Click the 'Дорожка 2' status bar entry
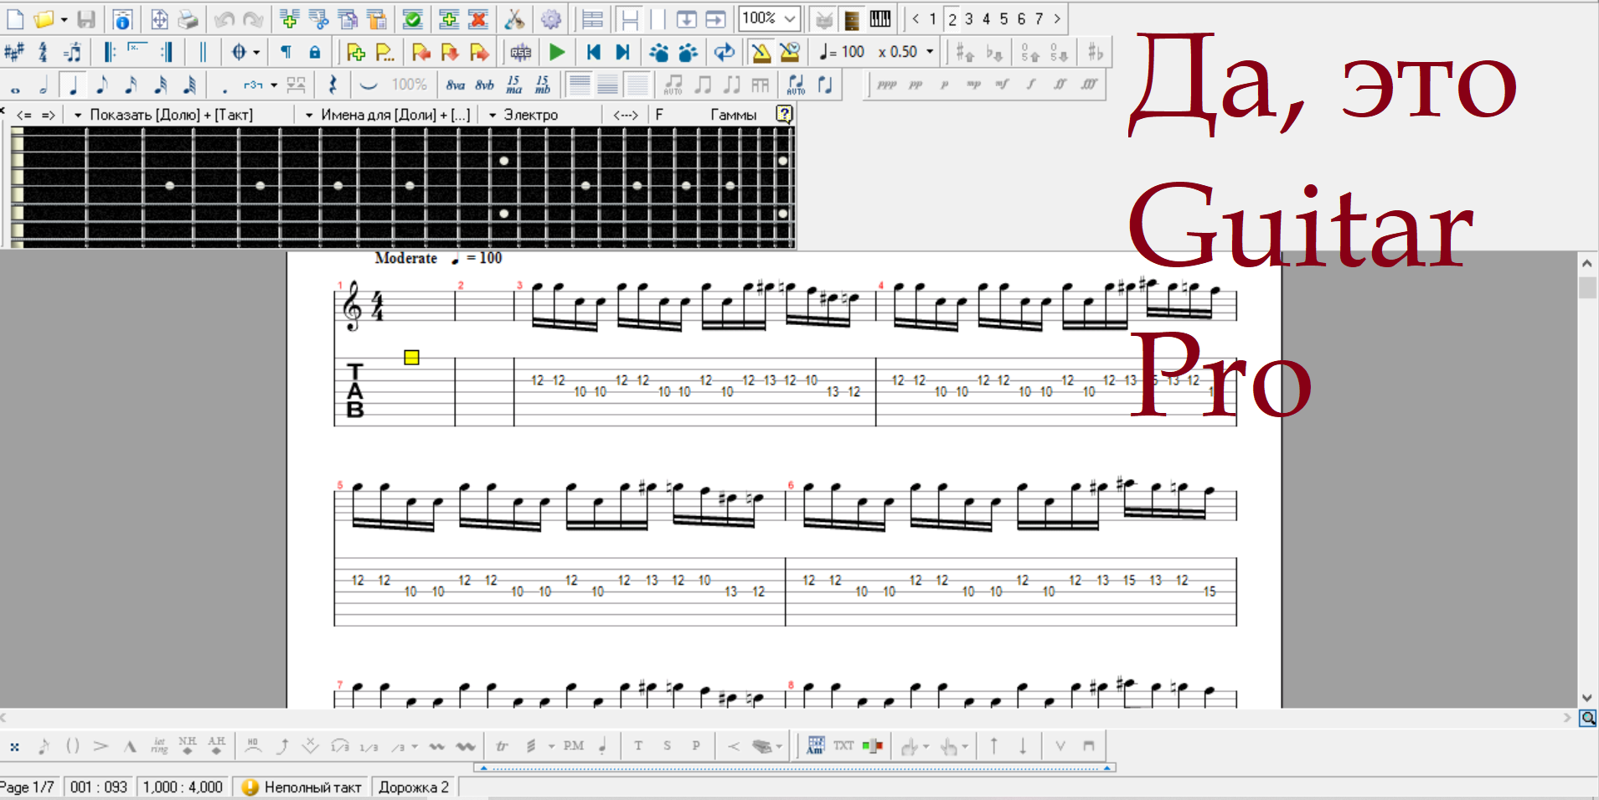 click(x=414, y=787)
